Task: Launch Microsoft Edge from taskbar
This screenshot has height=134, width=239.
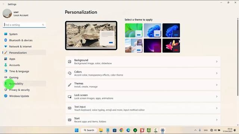Action: coord(128,130)
